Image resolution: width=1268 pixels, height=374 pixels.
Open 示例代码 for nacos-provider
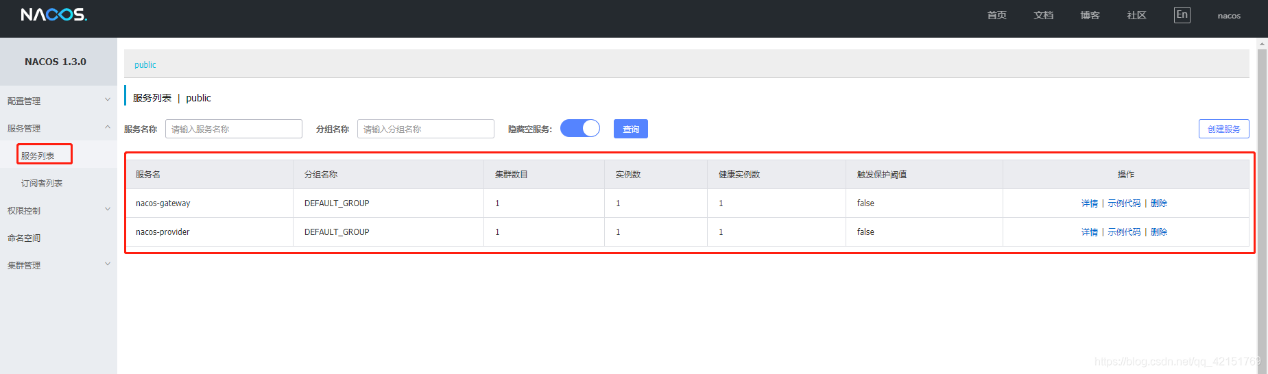pos(1125,232)
